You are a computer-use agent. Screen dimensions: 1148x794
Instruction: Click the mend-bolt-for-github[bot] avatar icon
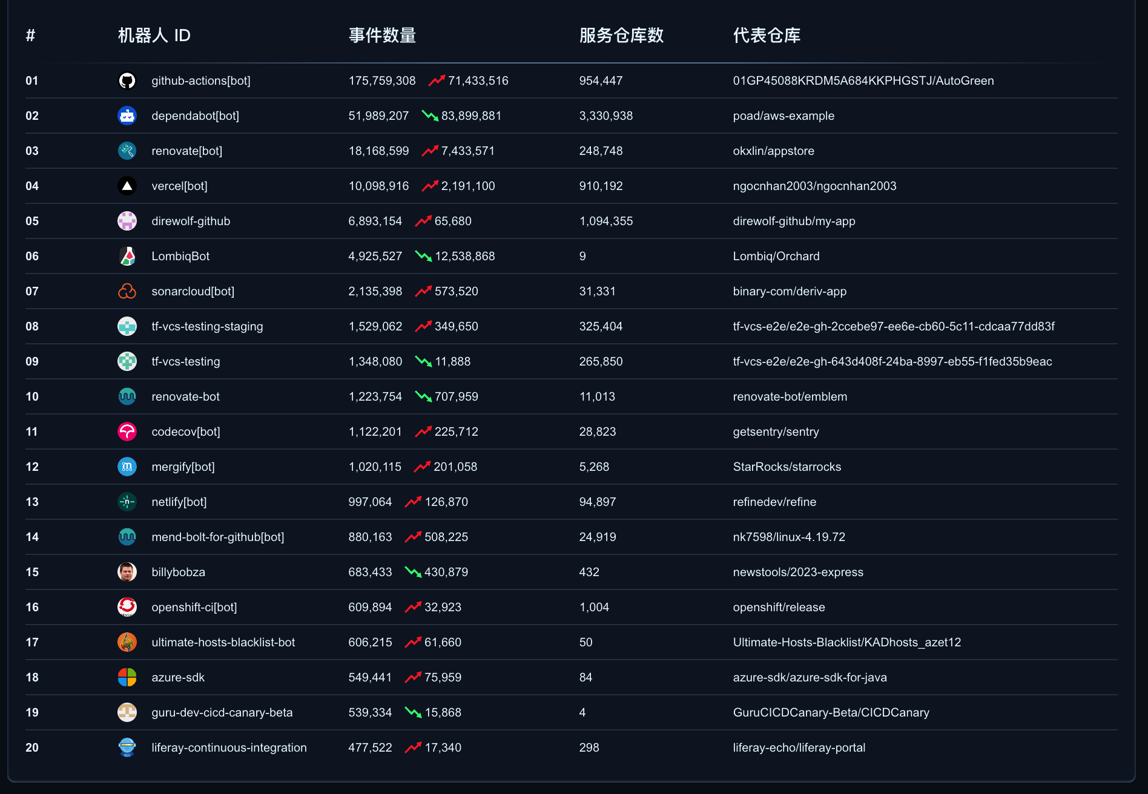tap(127, 537)
